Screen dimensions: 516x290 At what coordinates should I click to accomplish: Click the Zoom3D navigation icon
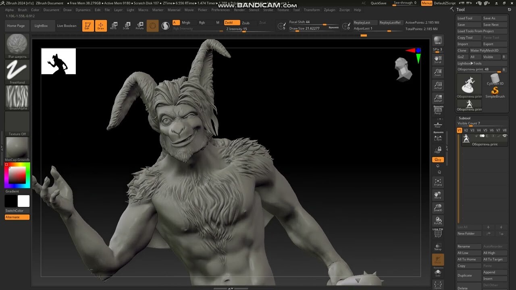[x=438, y=208]
